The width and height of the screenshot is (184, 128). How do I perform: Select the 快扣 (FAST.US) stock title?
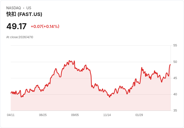24,14
